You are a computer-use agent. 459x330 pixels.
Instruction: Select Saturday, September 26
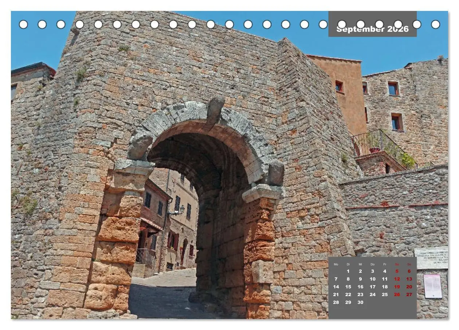397,294
